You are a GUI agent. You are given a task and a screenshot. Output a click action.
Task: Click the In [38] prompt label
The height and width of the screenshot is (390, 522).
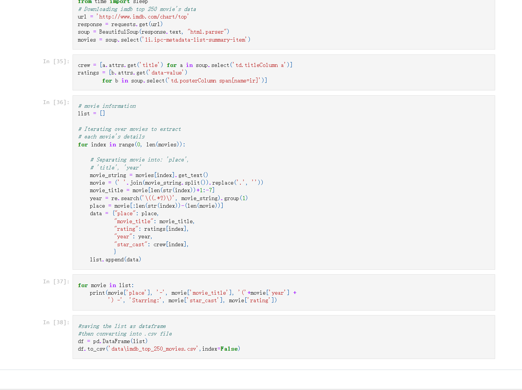pyautogui.click(x=56, y=322)
